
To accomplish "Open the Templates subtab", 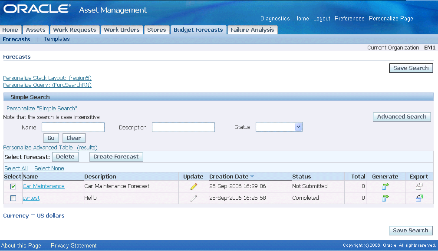I will [x=57, y=39].
